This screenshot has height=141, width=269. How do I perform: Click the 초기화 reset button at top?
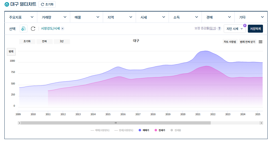pyautogui.click(x=47, y=4)
